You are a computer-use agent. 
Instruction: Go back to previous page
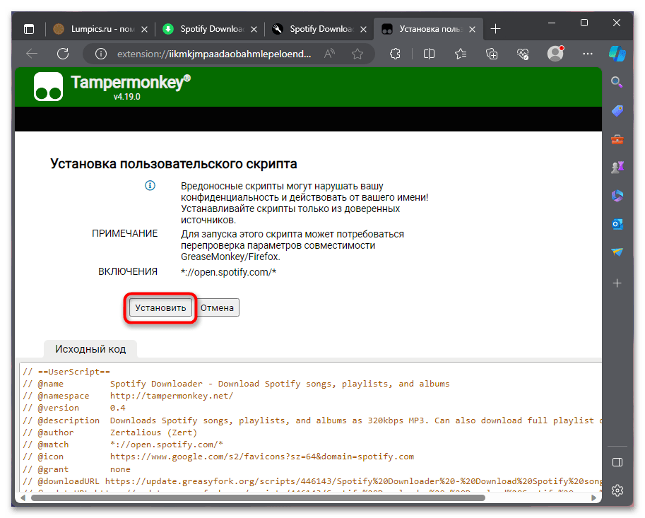(x=32, y=54)
